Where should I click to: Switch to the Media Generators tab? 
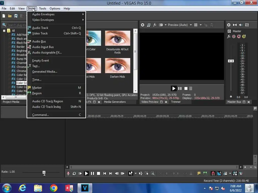pos(115,102)
